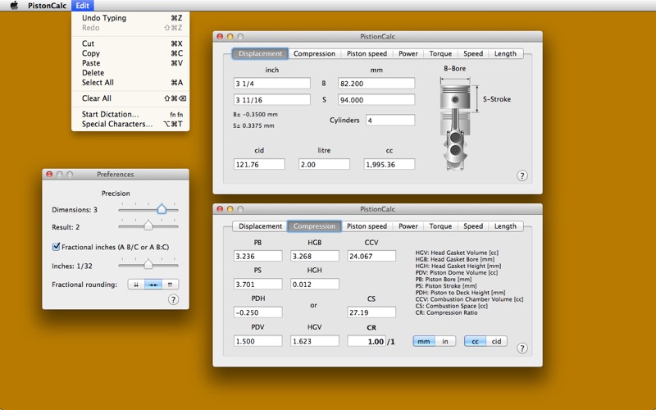Close the upper PistionCalc window
Image resolution: width=656 pixels, height=410 pixels.
(x=220, y=36)
